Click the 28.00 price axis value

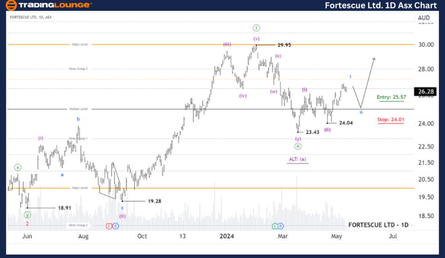[426, 69]
